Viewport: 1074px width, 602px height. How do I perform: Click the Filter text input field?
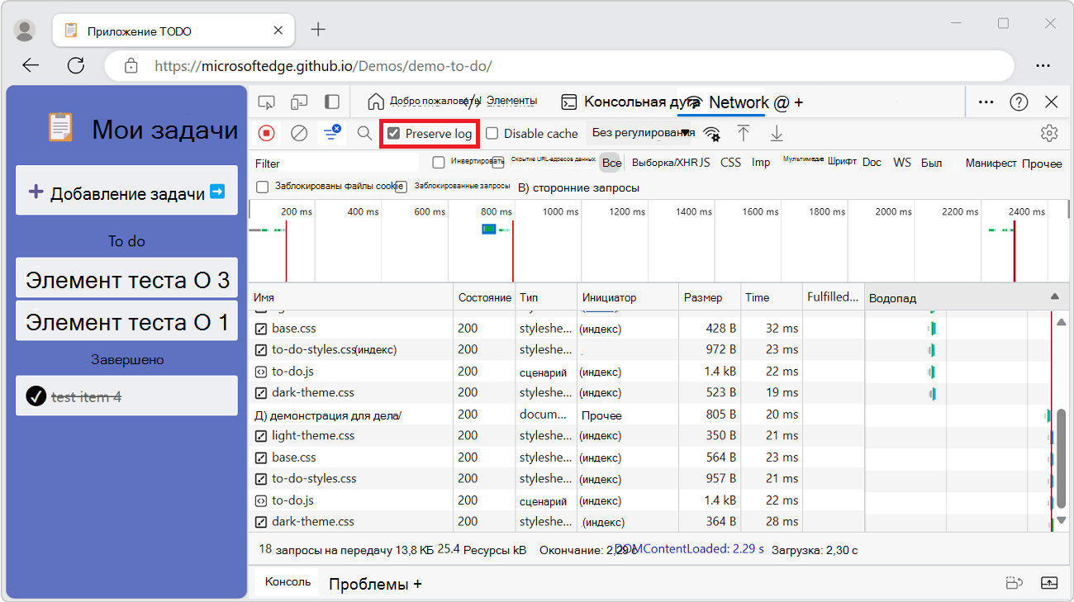tap(335, 164)
